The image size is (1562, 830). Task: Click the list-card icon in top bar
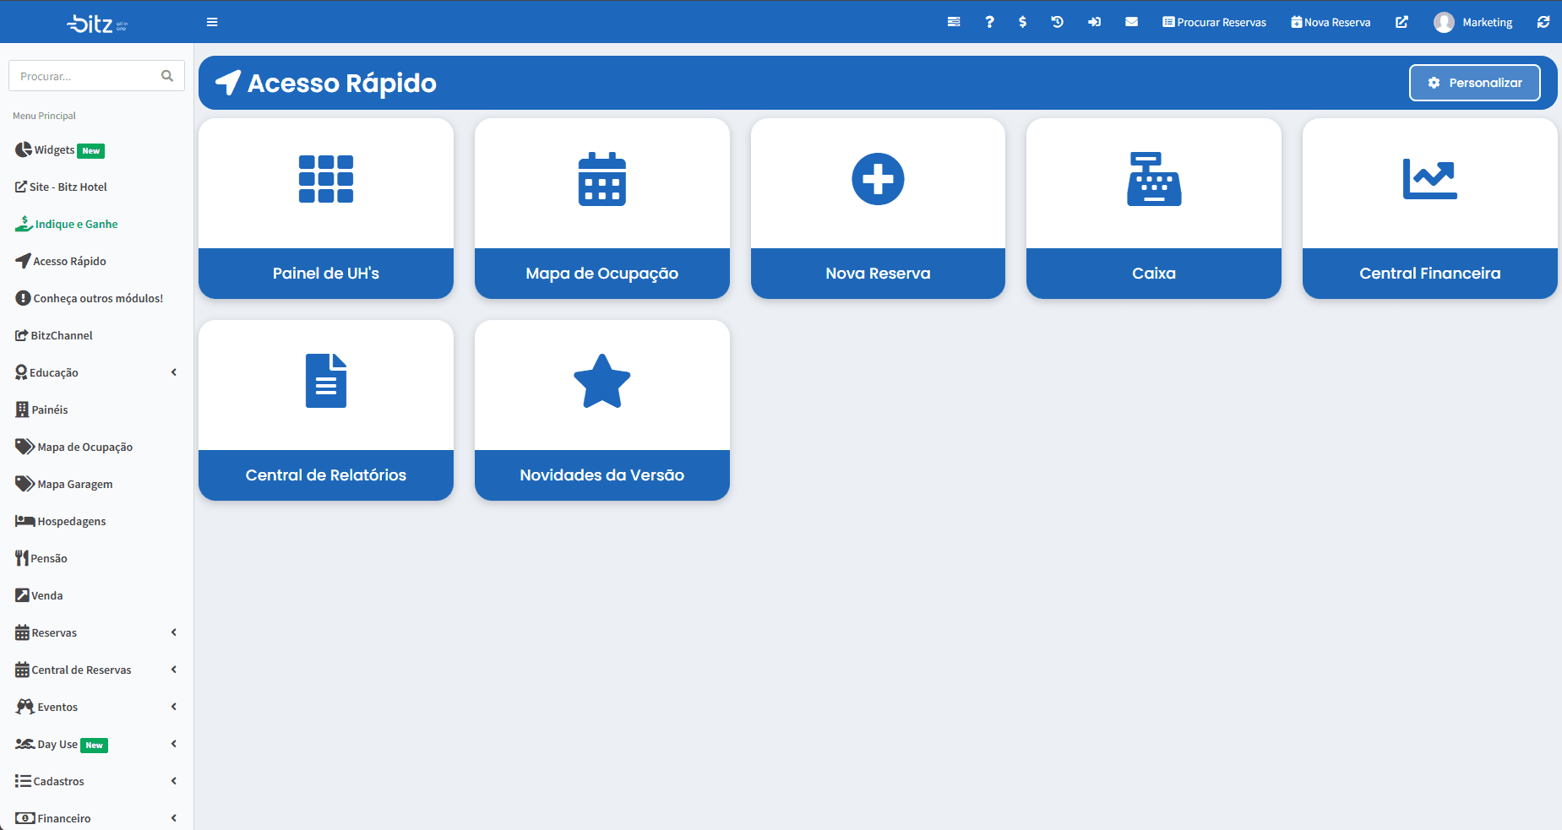point(954,22)
